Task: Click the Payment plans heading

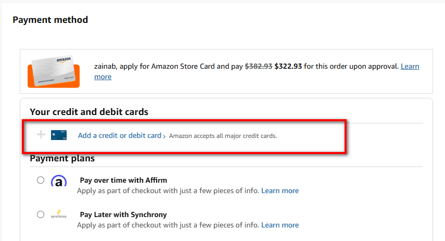Action: pyautogui.click(x=62, y=158)
